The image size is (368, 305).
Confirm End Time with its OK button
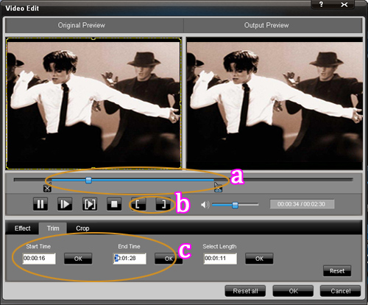pyautogui.click(x=169, y=259)
